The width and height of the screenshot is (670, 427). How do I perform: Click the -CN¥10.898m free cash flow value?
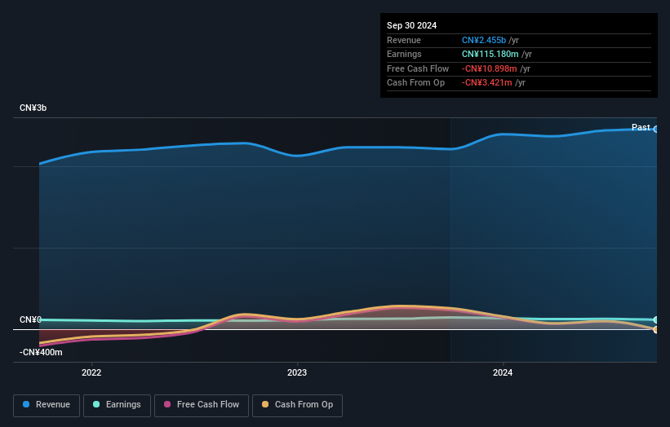(x=490, y=68)
